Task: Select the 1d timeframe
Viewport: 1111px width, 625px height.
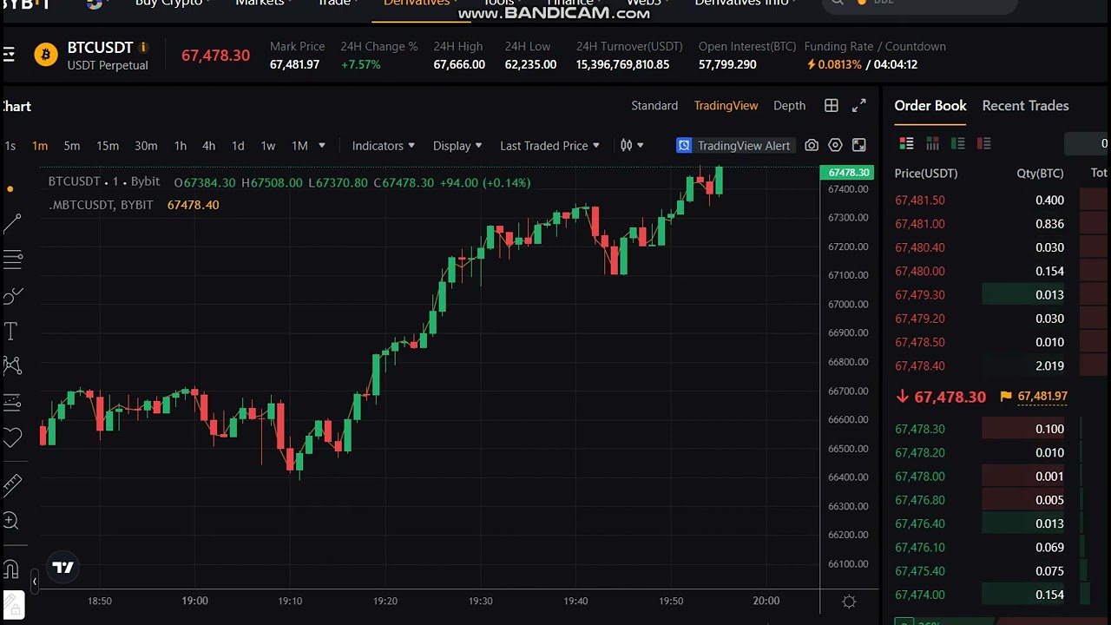Action: pos(238,146)
